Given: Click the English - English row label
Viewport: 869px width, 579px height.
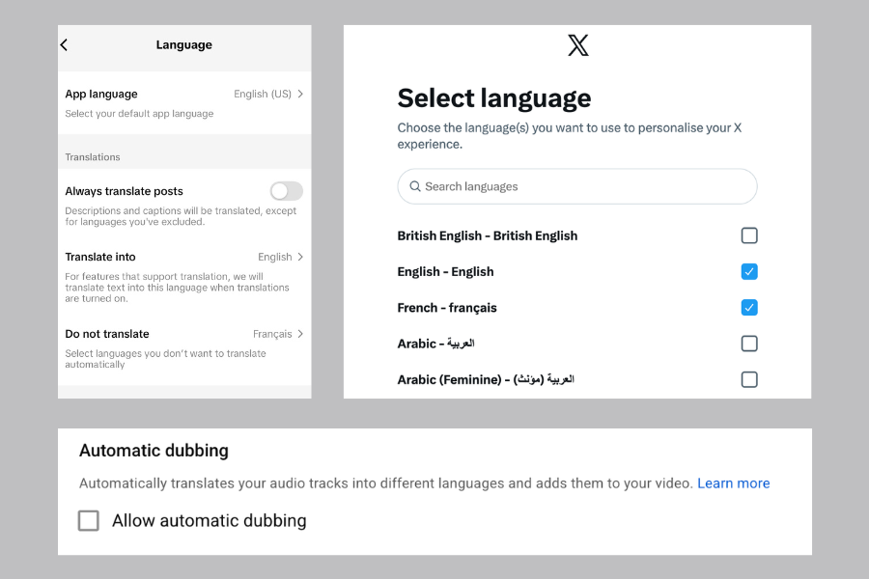Looking at the screenshot, I should click(x=445, y=271).
